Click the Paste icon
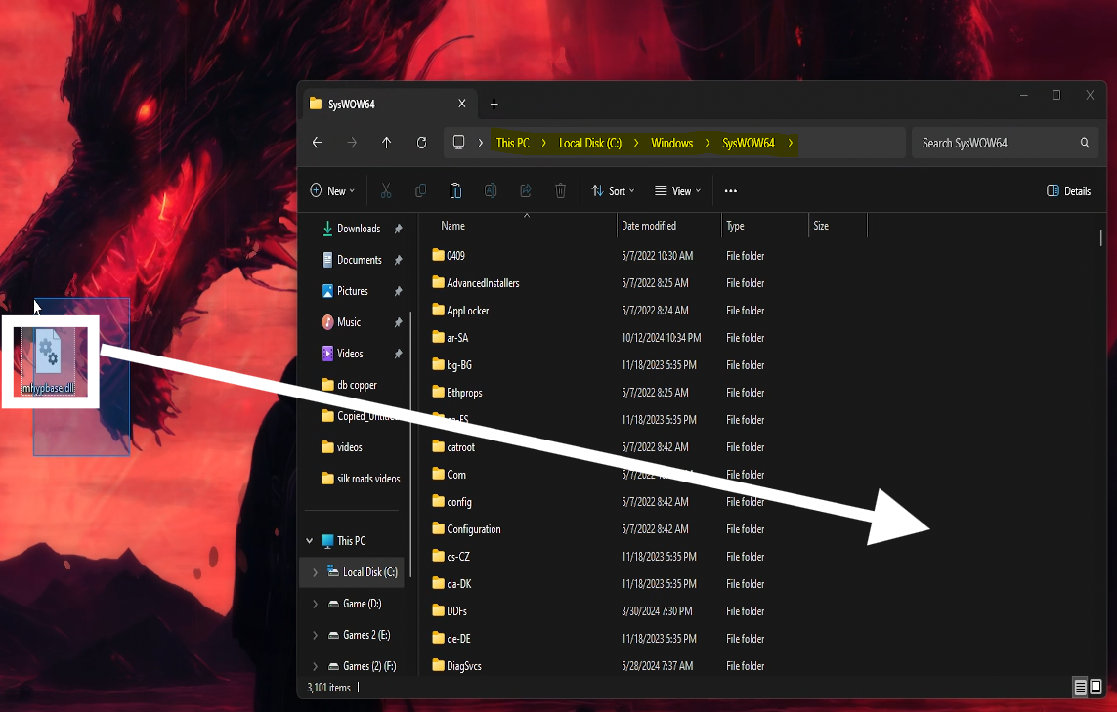The width and height of the screenshot is (1117, 712). click(x=455, y=190)
